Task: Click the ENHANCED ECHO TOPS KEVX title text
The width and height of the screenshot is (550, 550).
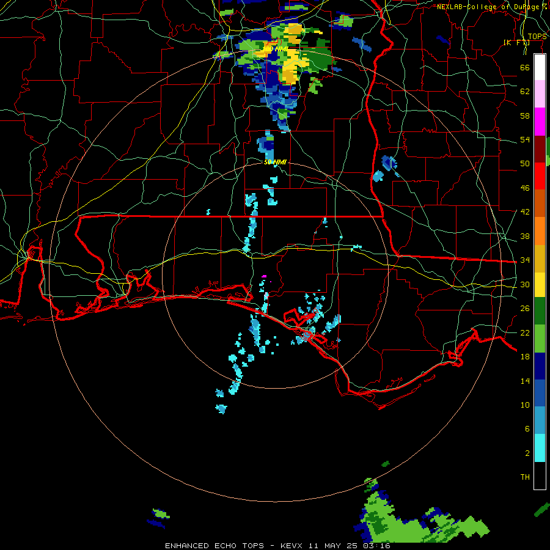Action: pos(277,546)
